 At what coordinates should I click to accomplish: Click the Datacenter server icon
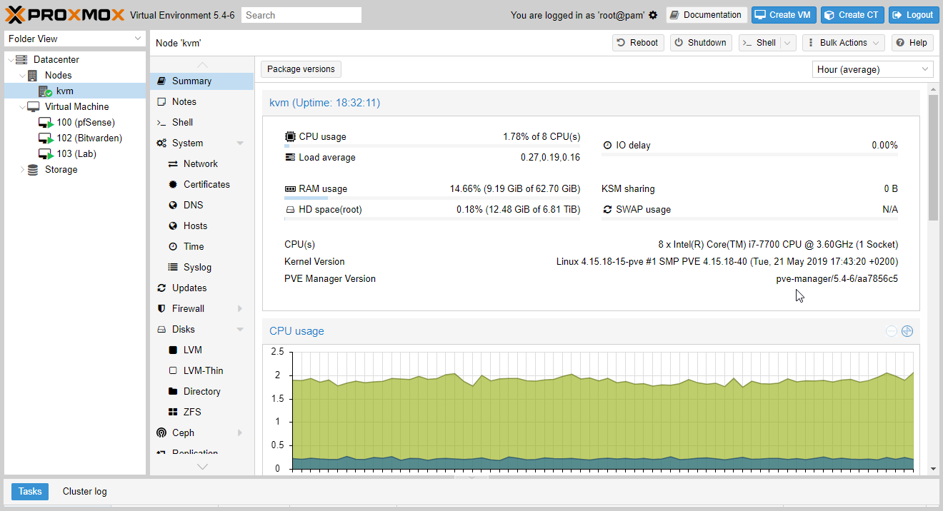(x=21, y=60)
